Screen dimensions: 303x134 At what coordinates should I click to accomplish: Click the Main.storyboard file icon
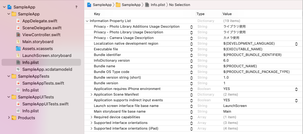[18, 42]
